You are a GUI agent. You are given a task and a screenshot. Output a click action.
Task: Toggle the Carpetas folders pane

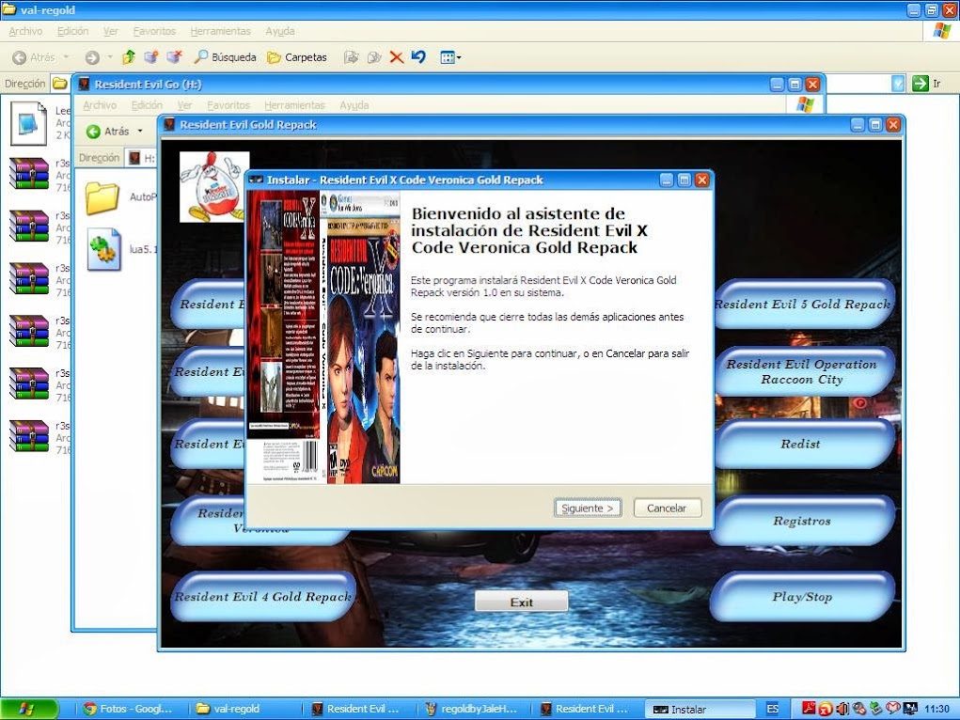point(297,57)
